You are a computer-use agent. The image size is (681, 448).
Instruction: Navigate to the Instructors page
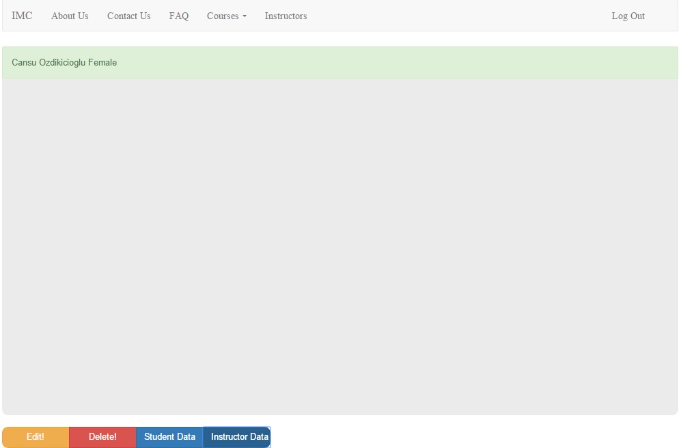(x=286, y=16)
